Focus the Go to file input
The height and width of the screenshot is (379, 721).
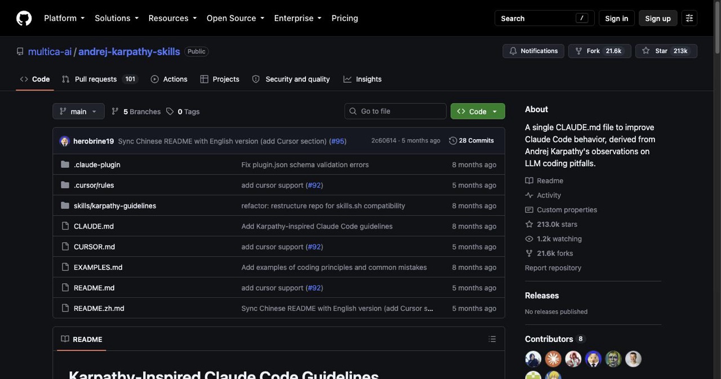pyautogui.click(x=395, y=112)
